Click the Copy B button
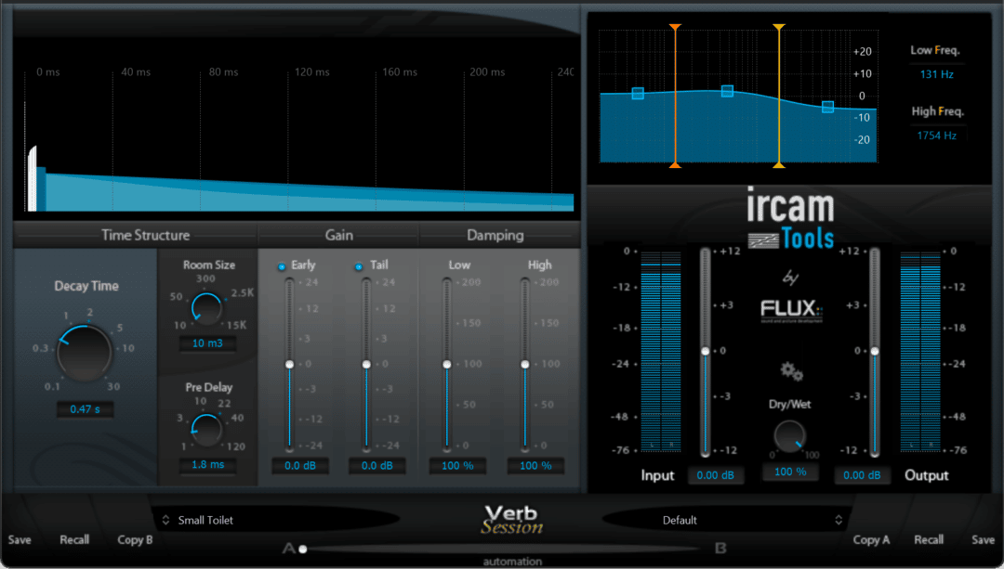The width and height of the screenshot is (1004, 569). 134,539
